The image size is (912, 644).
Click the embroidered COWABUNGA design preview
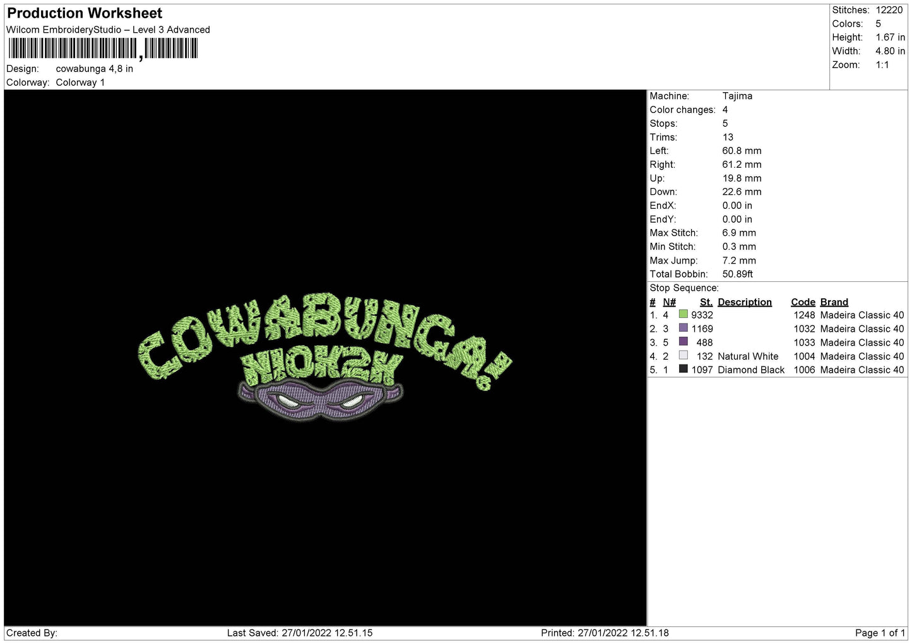tap(325, 357)
